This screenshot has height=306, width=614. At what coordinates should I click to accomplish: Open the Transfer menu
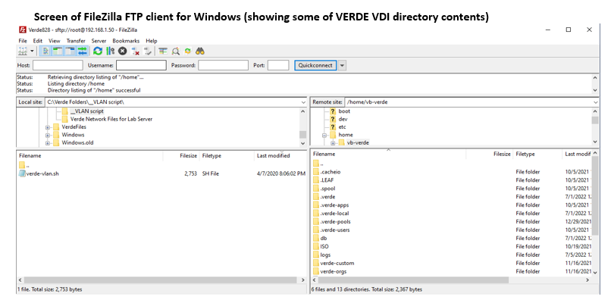[x=76, y=41]
